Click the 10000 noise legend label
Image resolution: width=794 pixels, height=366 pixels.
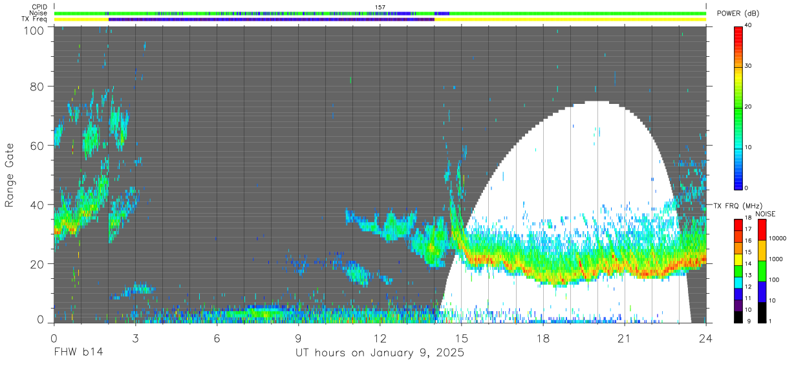[x=777, y=238]
